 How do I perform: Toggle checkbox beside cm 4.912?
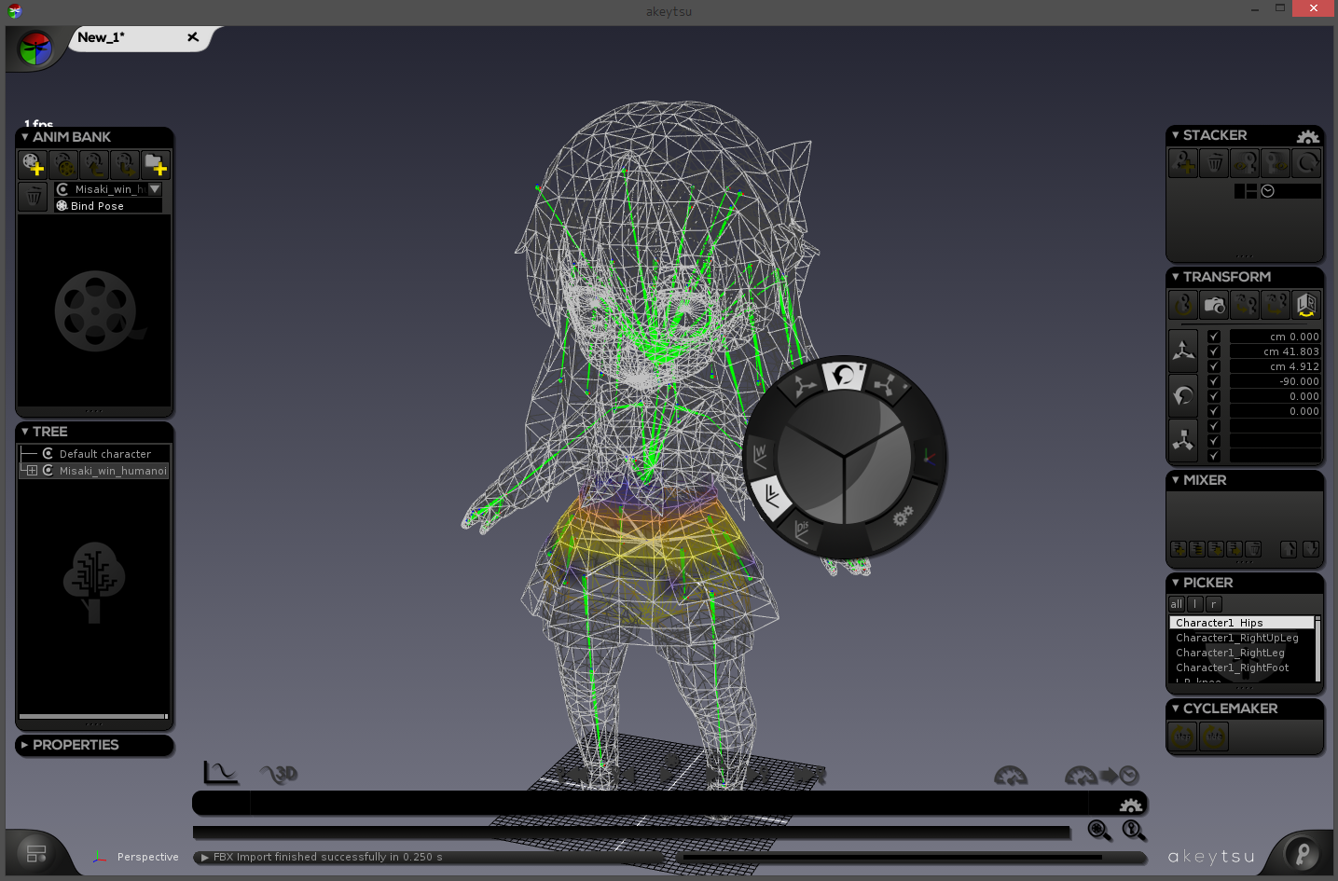(1214, 366)
